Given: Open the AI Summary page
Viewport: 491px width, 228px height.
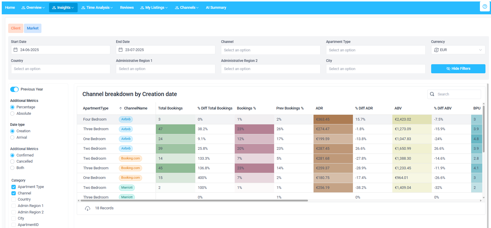Looking at the screenshot, I should pos(216,8).
